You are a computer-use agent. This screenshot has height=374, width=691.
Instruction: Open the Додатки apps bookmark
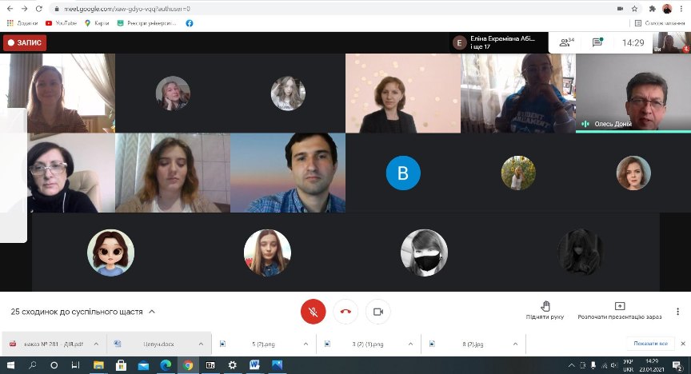pyautogui.click(x=22, y=23)
